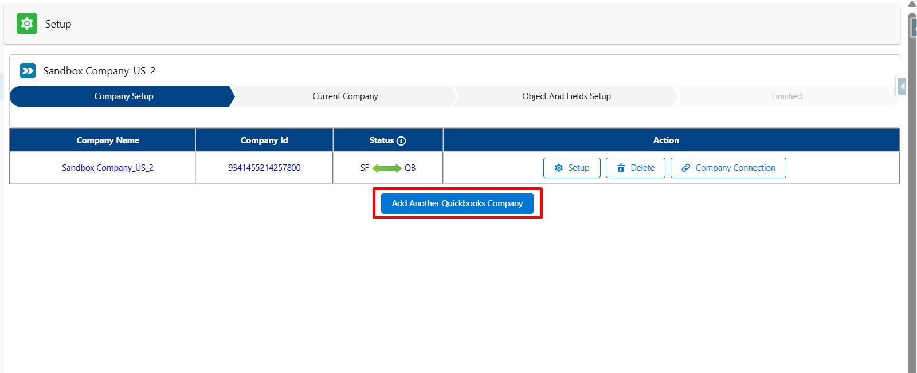Click the Sandbox Company_US_2 panel title
The height and width of the screenshot is (373, 917).
[x=99, y=71]
